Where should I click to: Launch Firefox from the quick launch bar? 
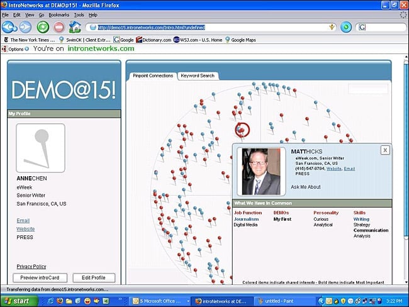tap(60, 301)
